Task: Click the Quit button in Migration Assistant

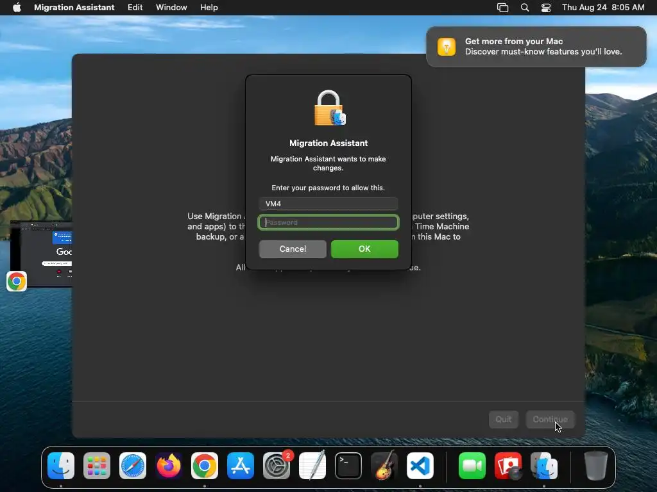Action: (x=503, y=419)
